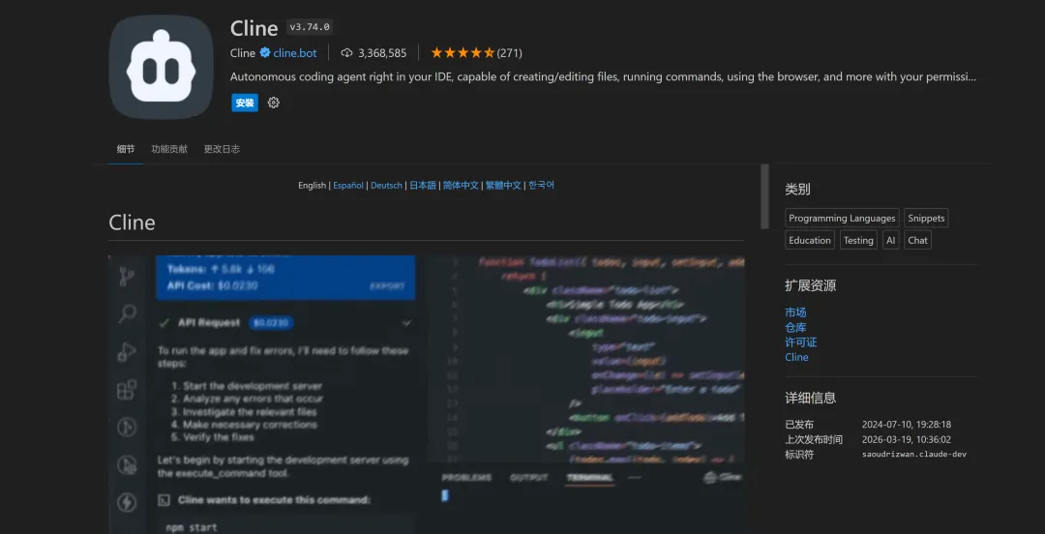Click the star rating (271)
The height and width of the screenshot is (534, 1045).
click(476, 52)
